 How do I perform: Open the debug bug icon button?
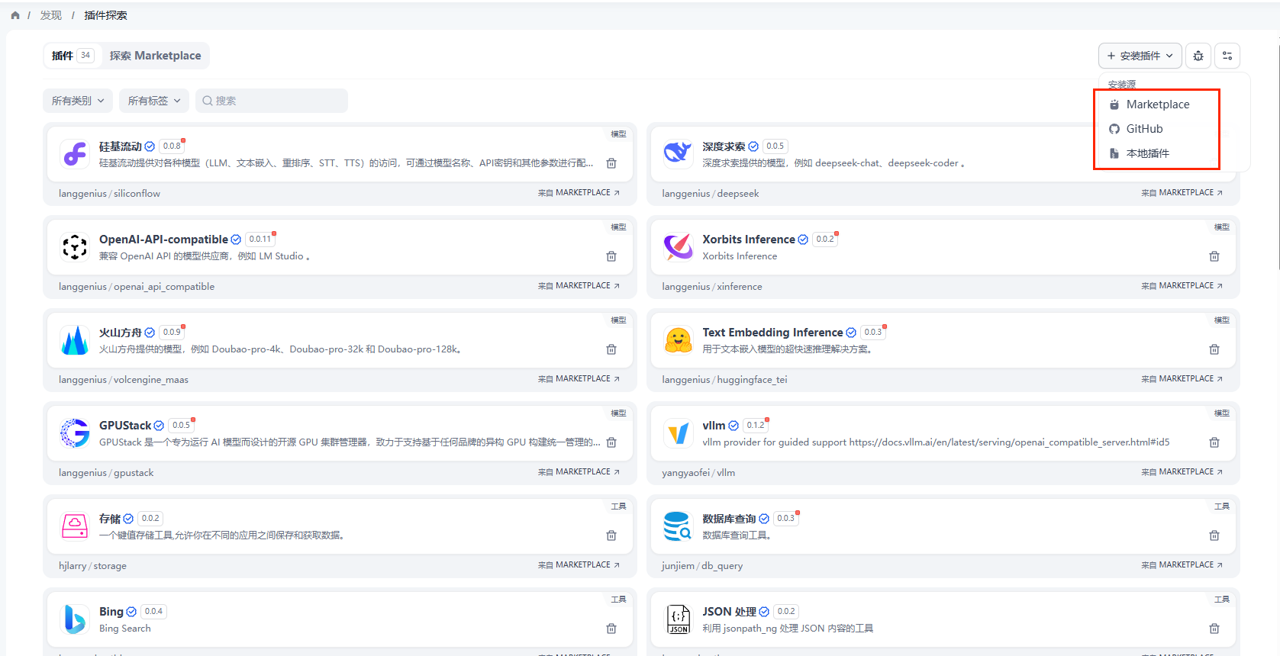1198,56
